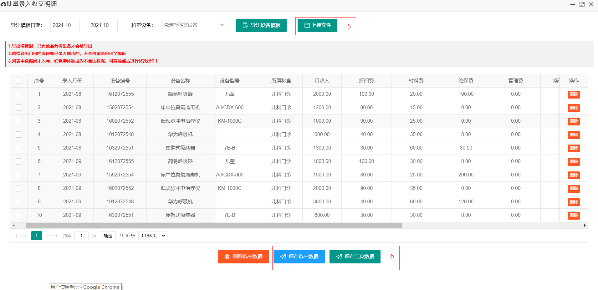
Task: Click 保存当页数据 button
Action: (x=355, y=257)
